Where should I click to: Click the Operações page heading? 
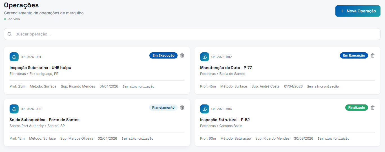click(21, 5)
